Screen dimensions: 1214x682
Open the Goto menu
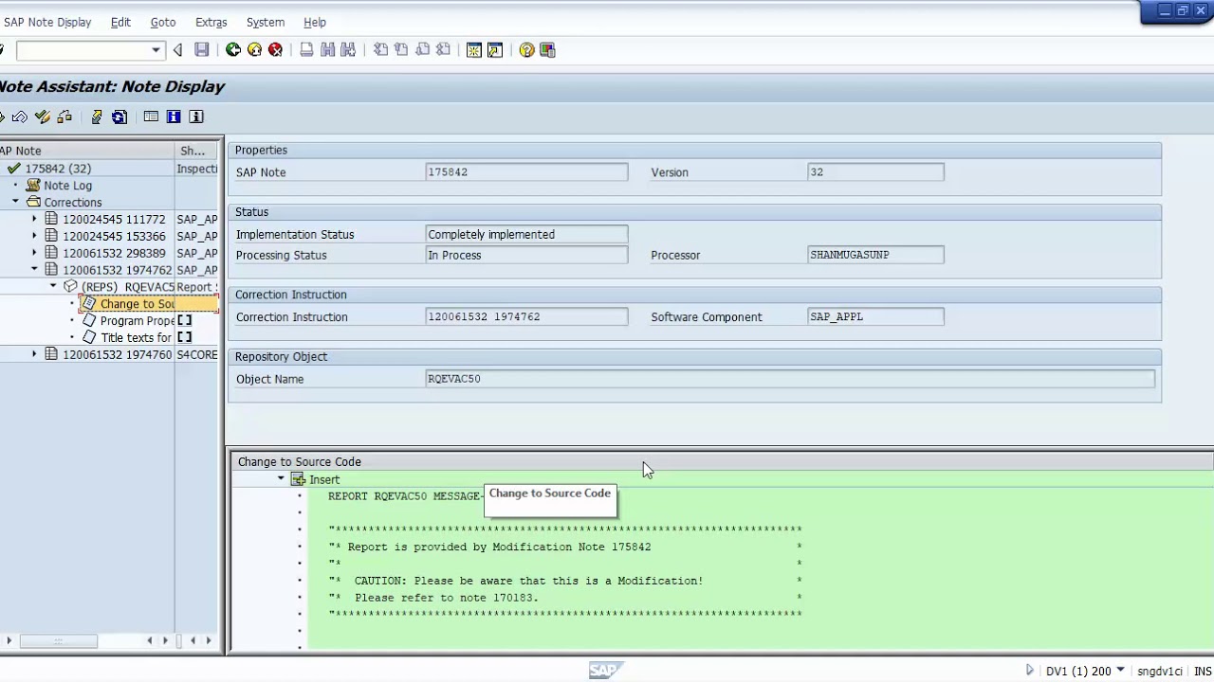tap(163, 22)
